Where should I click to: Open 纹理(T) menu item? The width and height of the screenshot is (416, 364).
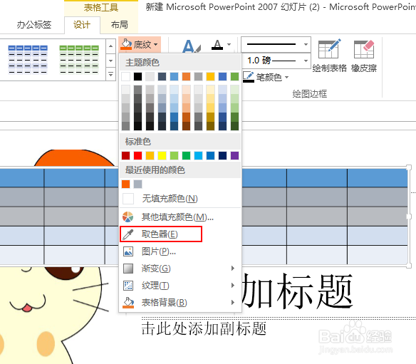click(180, 286)
